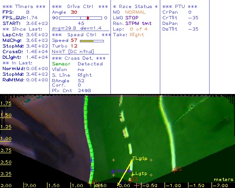Click the Turbo value 12
This screenshot has height=188, width=235.
tap(74, 46)
